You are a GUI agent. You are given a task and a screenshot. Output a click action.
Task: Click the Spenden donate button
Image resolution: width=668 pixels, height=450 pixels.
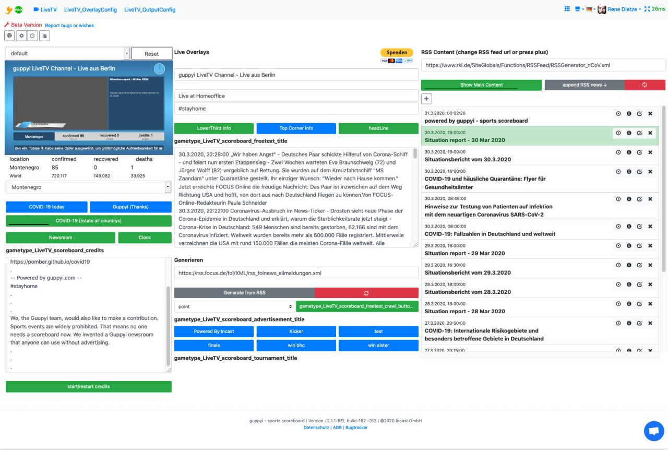point(397,53)
